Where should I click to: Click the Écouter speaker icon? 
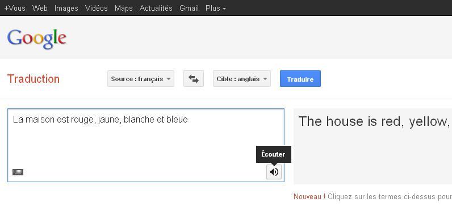[x=274, y=172]
